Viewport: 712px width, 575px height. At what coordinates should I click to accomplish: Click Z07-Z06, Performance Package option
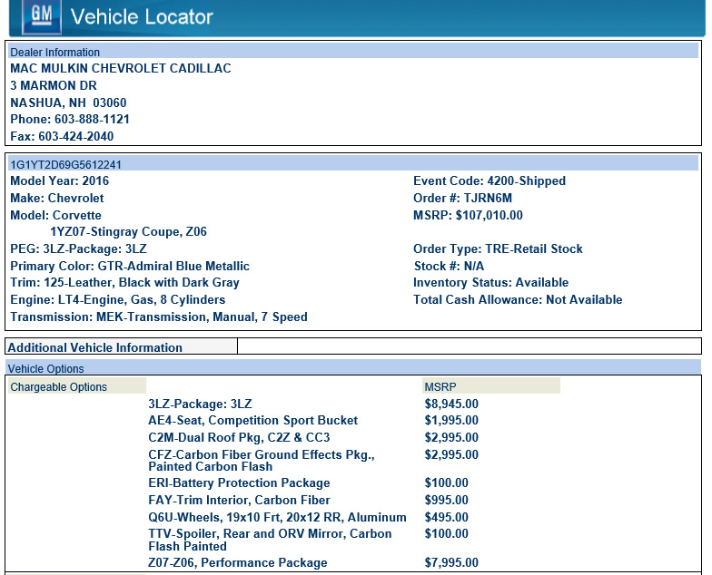point(238,562)
